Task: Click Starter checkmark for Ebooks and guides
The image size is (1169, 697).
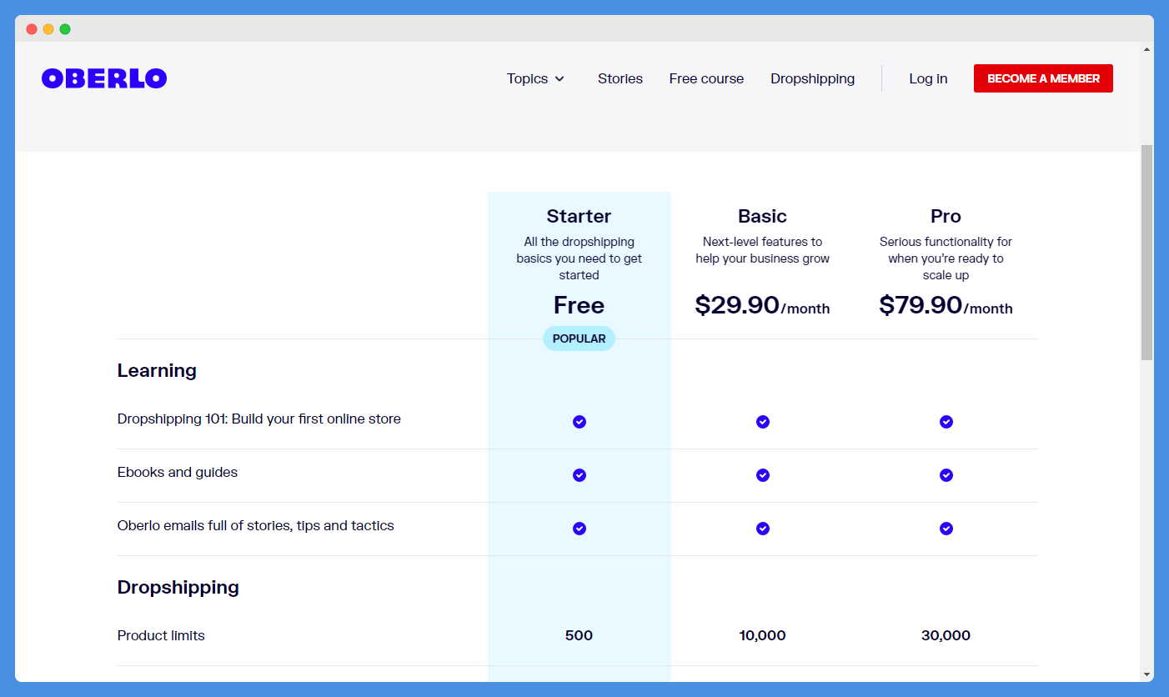Action: pyautogui.click(x=579, y=475)
